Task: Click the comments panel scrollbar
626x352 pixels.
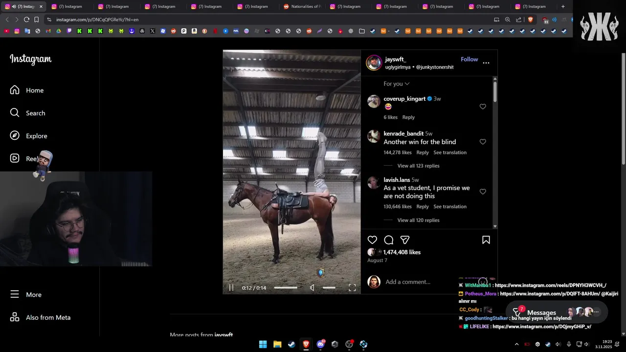Action: tap(495, 91)
